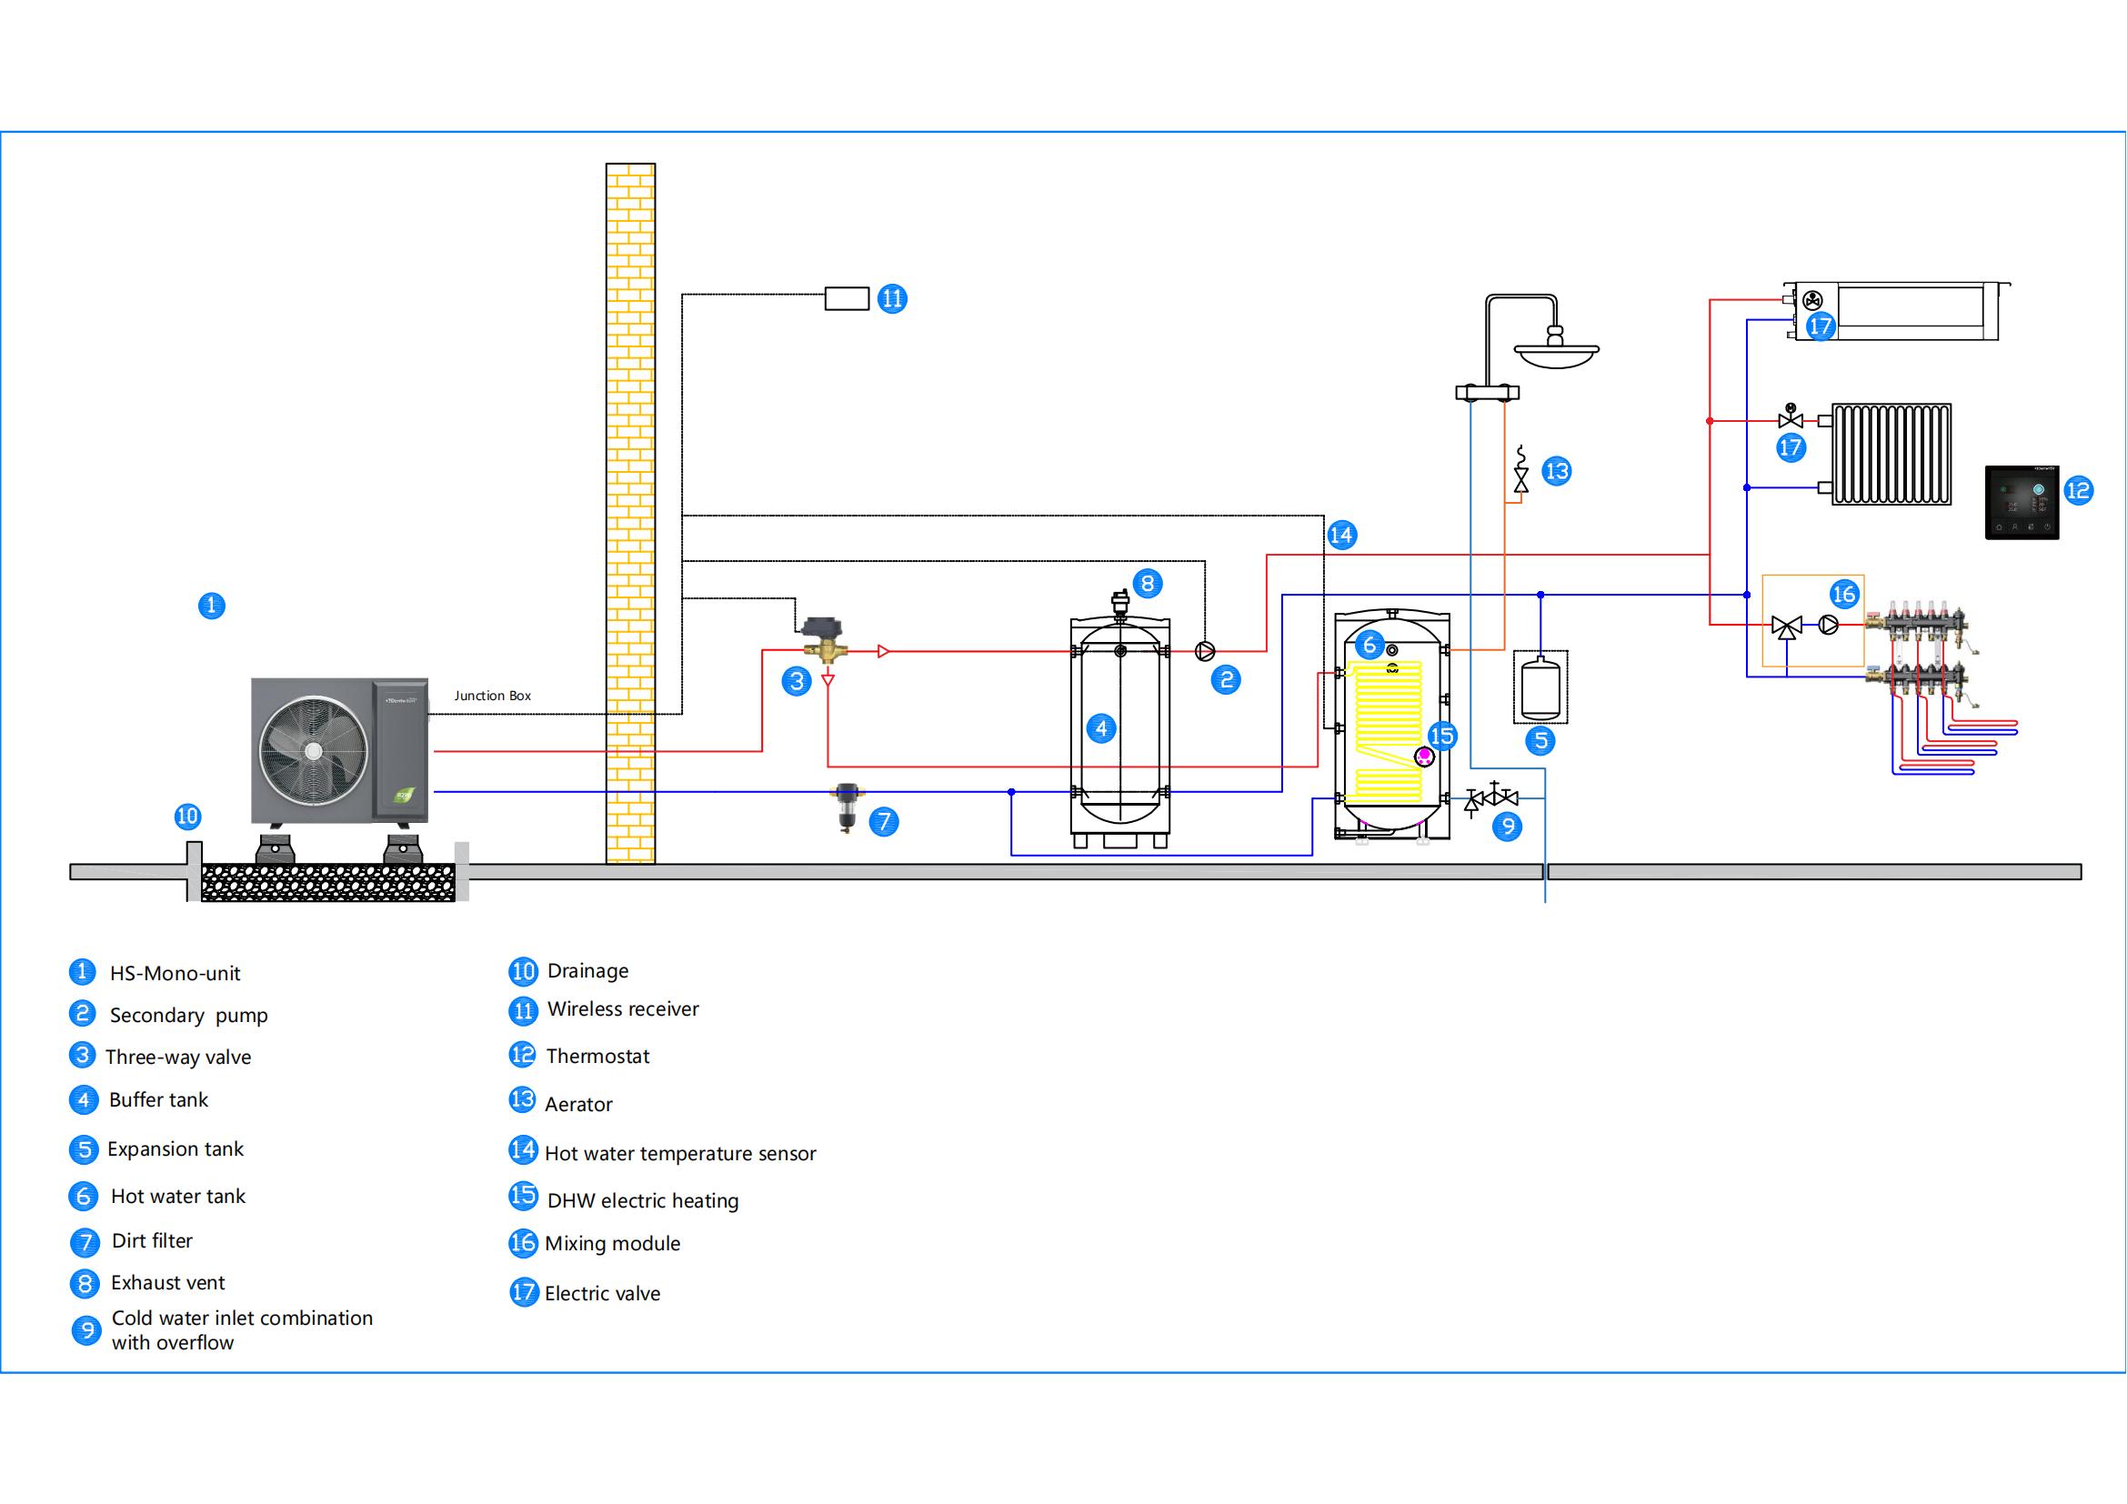Image resolution: width=2127 pixels, height=1504 pixels.
Task: Select legend entry Aerator
Action: pyautogui.click(x=578, y=1104)
